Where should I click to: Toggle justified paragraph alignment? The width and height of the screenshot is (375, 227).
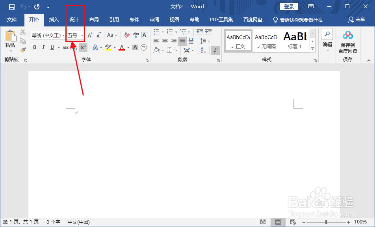click(x=182, y=41)
